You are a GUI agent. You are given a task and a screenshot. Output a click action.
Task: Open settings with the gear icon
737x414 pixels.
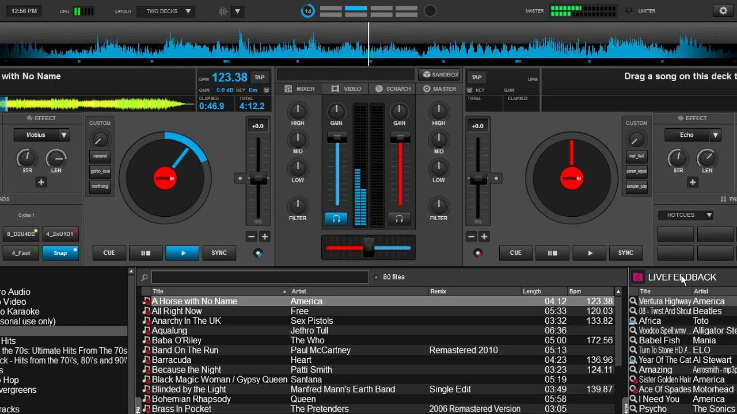723,11
